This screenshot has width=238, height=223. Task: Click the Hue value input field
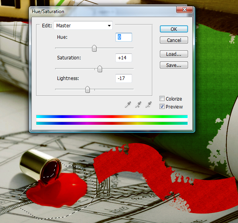click(x=124, y=37)
